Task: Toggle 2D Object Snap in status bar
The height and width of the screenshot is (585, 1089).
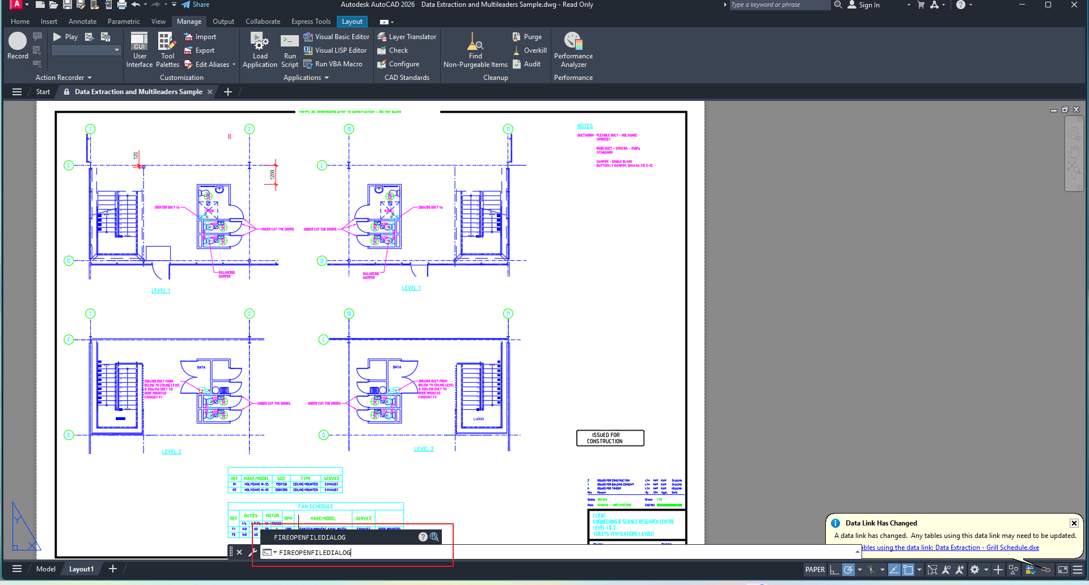Action: tap(908, 570)
